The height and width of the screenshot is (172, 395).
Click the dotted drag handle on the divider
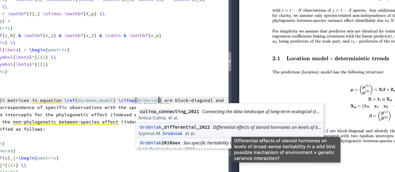click(x=230, y=153)
